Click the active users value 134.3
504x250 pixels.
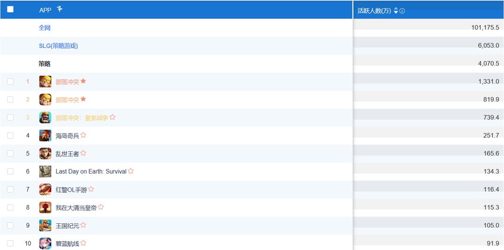coord(491,172)
